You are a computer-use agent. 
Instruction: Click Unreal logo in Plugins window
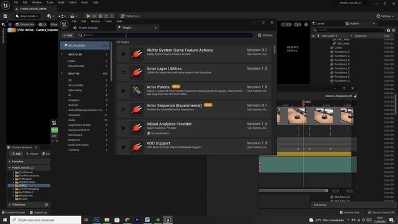[x=64, y=24]
